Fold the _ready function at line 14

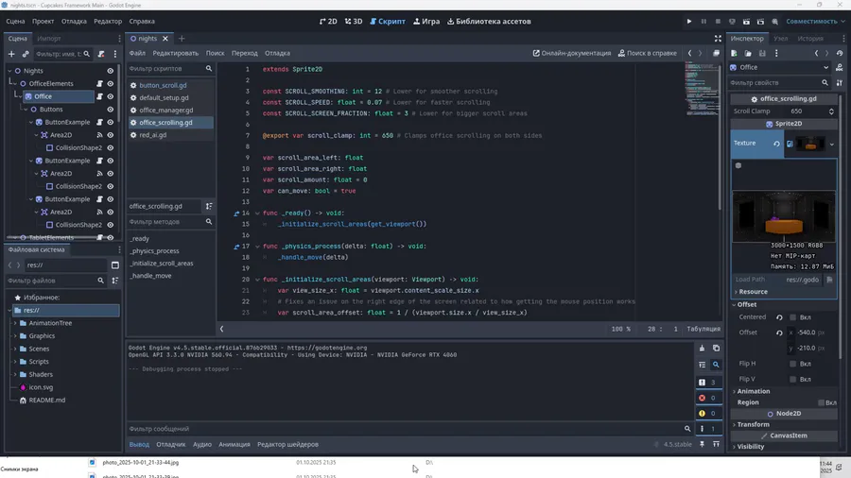pyautogui.click(x=257, y=213)
